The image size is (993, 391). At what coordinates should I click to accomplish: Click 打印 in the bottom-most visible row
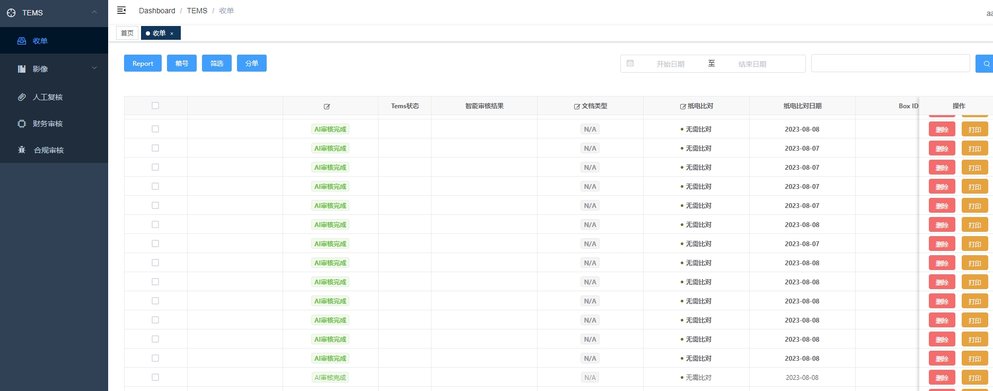point(975,378)
